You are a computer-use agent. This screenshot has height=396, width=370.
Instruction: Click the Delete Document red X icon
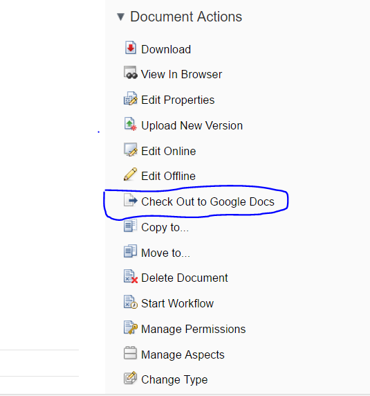click(131, 276)
